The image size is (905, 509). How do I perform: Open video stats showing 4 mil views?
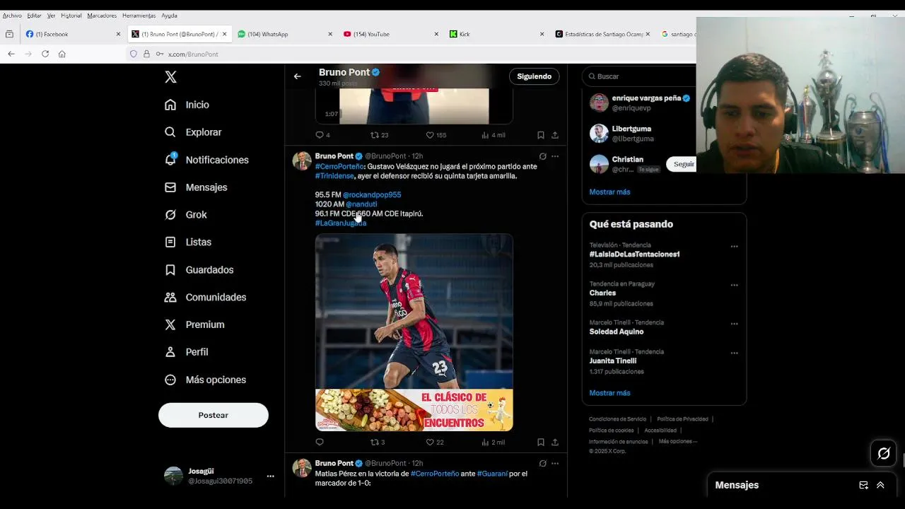tap(493, 135)
